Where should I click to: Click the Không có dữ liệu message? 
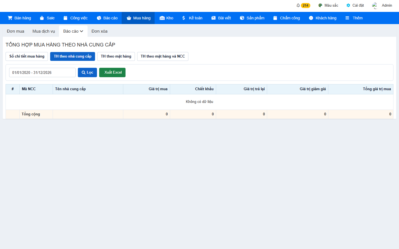pyautogui.click(x=199, y=102)
